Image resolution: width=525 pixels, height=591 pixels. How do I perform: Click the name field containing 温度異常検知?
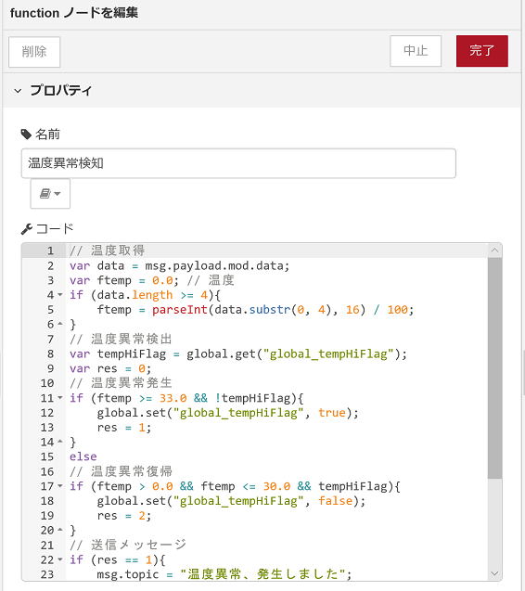[x=238, y=163]
